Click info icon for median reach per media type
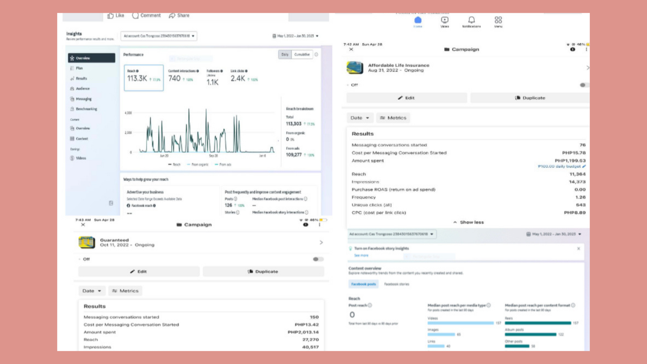This screenshot has height=364, width=647. click(489, 305)
